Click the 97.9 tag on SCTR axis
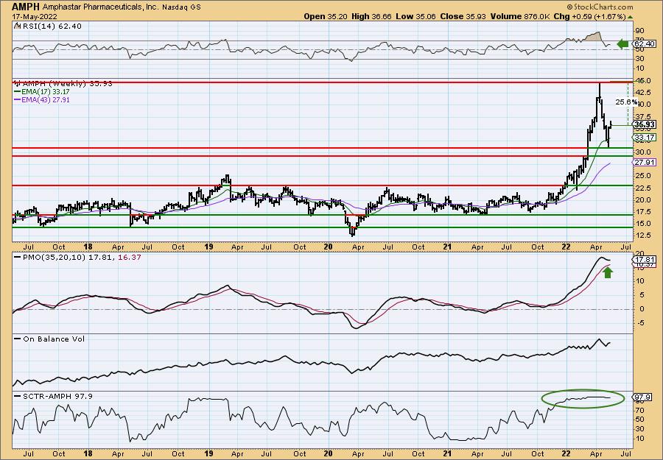The width and height of the screenshot is (663, 460). click(x=643, y=397)
